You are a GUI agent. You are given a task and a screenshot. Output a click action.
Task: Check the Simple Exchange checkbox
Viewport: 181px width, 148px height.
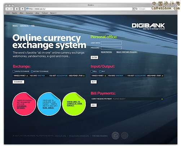[14, 71]
